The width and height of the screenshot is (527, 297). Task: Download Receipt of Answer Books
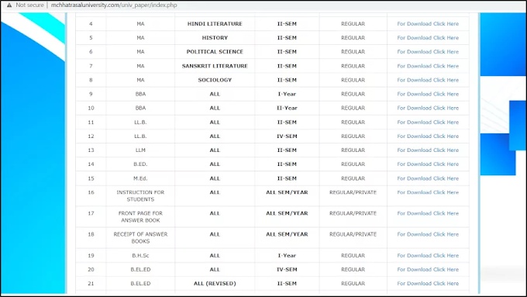(428, 234)
